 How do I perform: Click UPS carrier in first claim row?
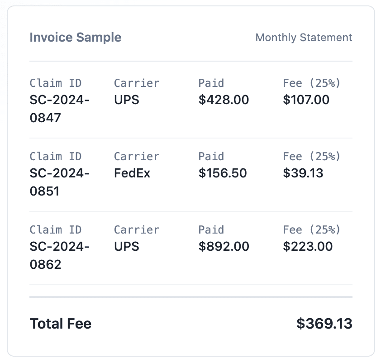click(x=126, y=100)
